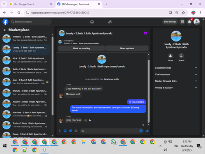The height and width of the screenshot is (154, 205).
Task: Reply to the (518) phone number message
Action: (x=90, y=120)
